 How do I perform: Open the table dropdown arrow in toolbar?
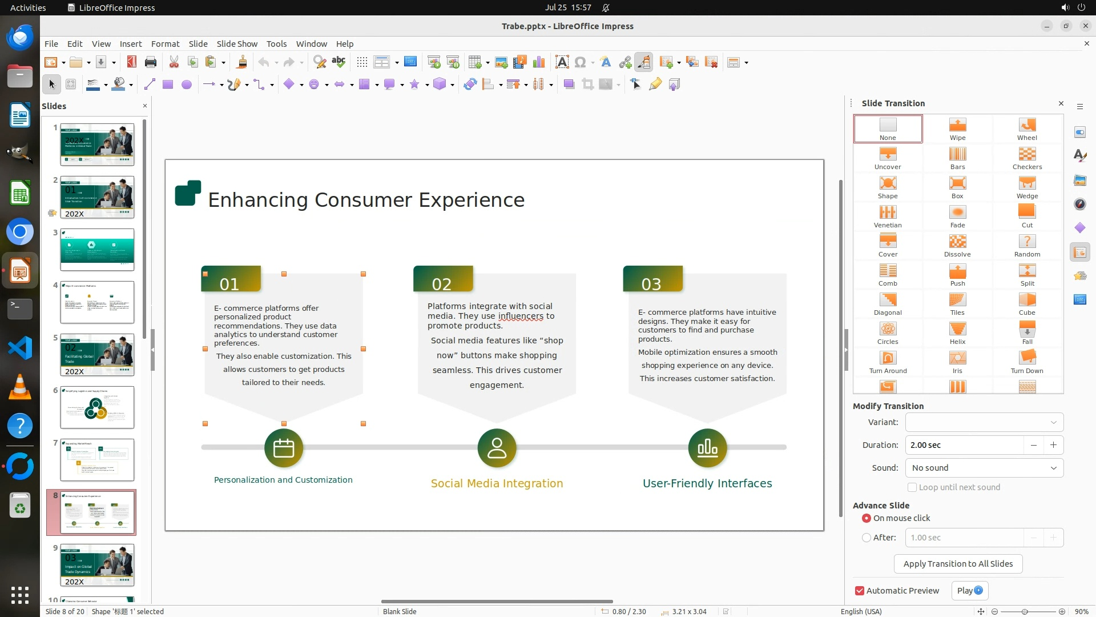pyautogui.click(x=487, y=63)
